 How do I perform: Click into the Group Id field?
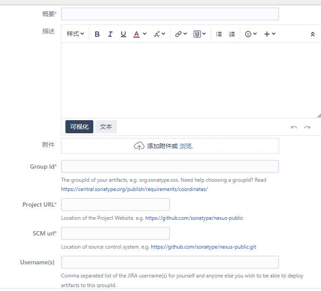click(170, 166)
